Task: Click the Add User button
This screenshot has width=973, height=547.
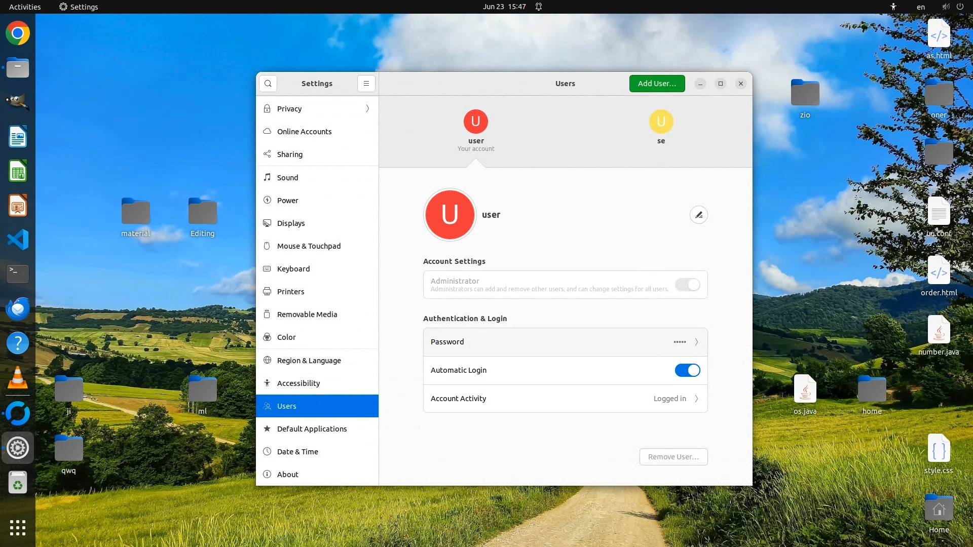Action: pyautogui.click(x=657, y=84)
